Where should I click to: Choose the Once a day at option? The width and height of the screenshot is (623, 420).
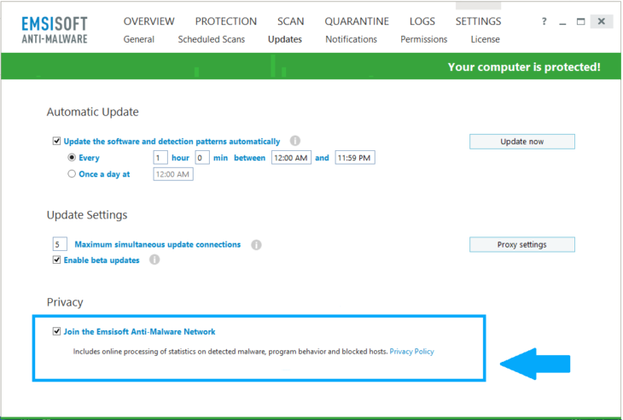[x=72, y=174]
